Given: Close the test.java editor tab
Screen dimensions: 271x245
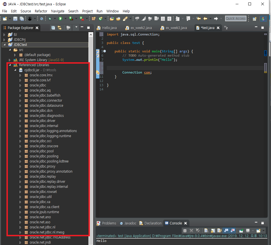Looking at the screenshot, I should (218, 28).
